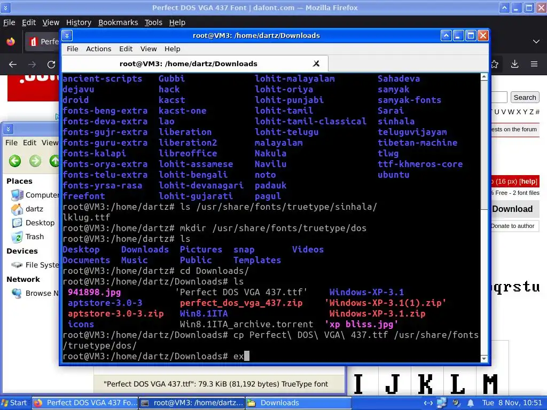
Task: Click the network tray icon
Action: (x=442, y=403)
